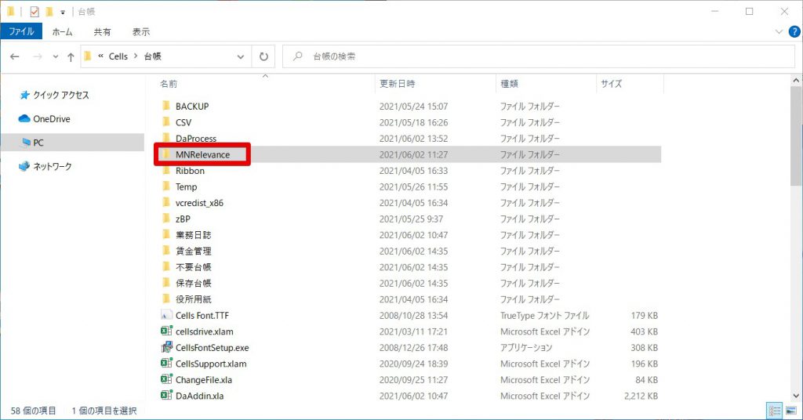The height and width of the screenshot is (420, 803).
Task: Open recent locations dropdown arrow
Action: (x=56, y=56)
